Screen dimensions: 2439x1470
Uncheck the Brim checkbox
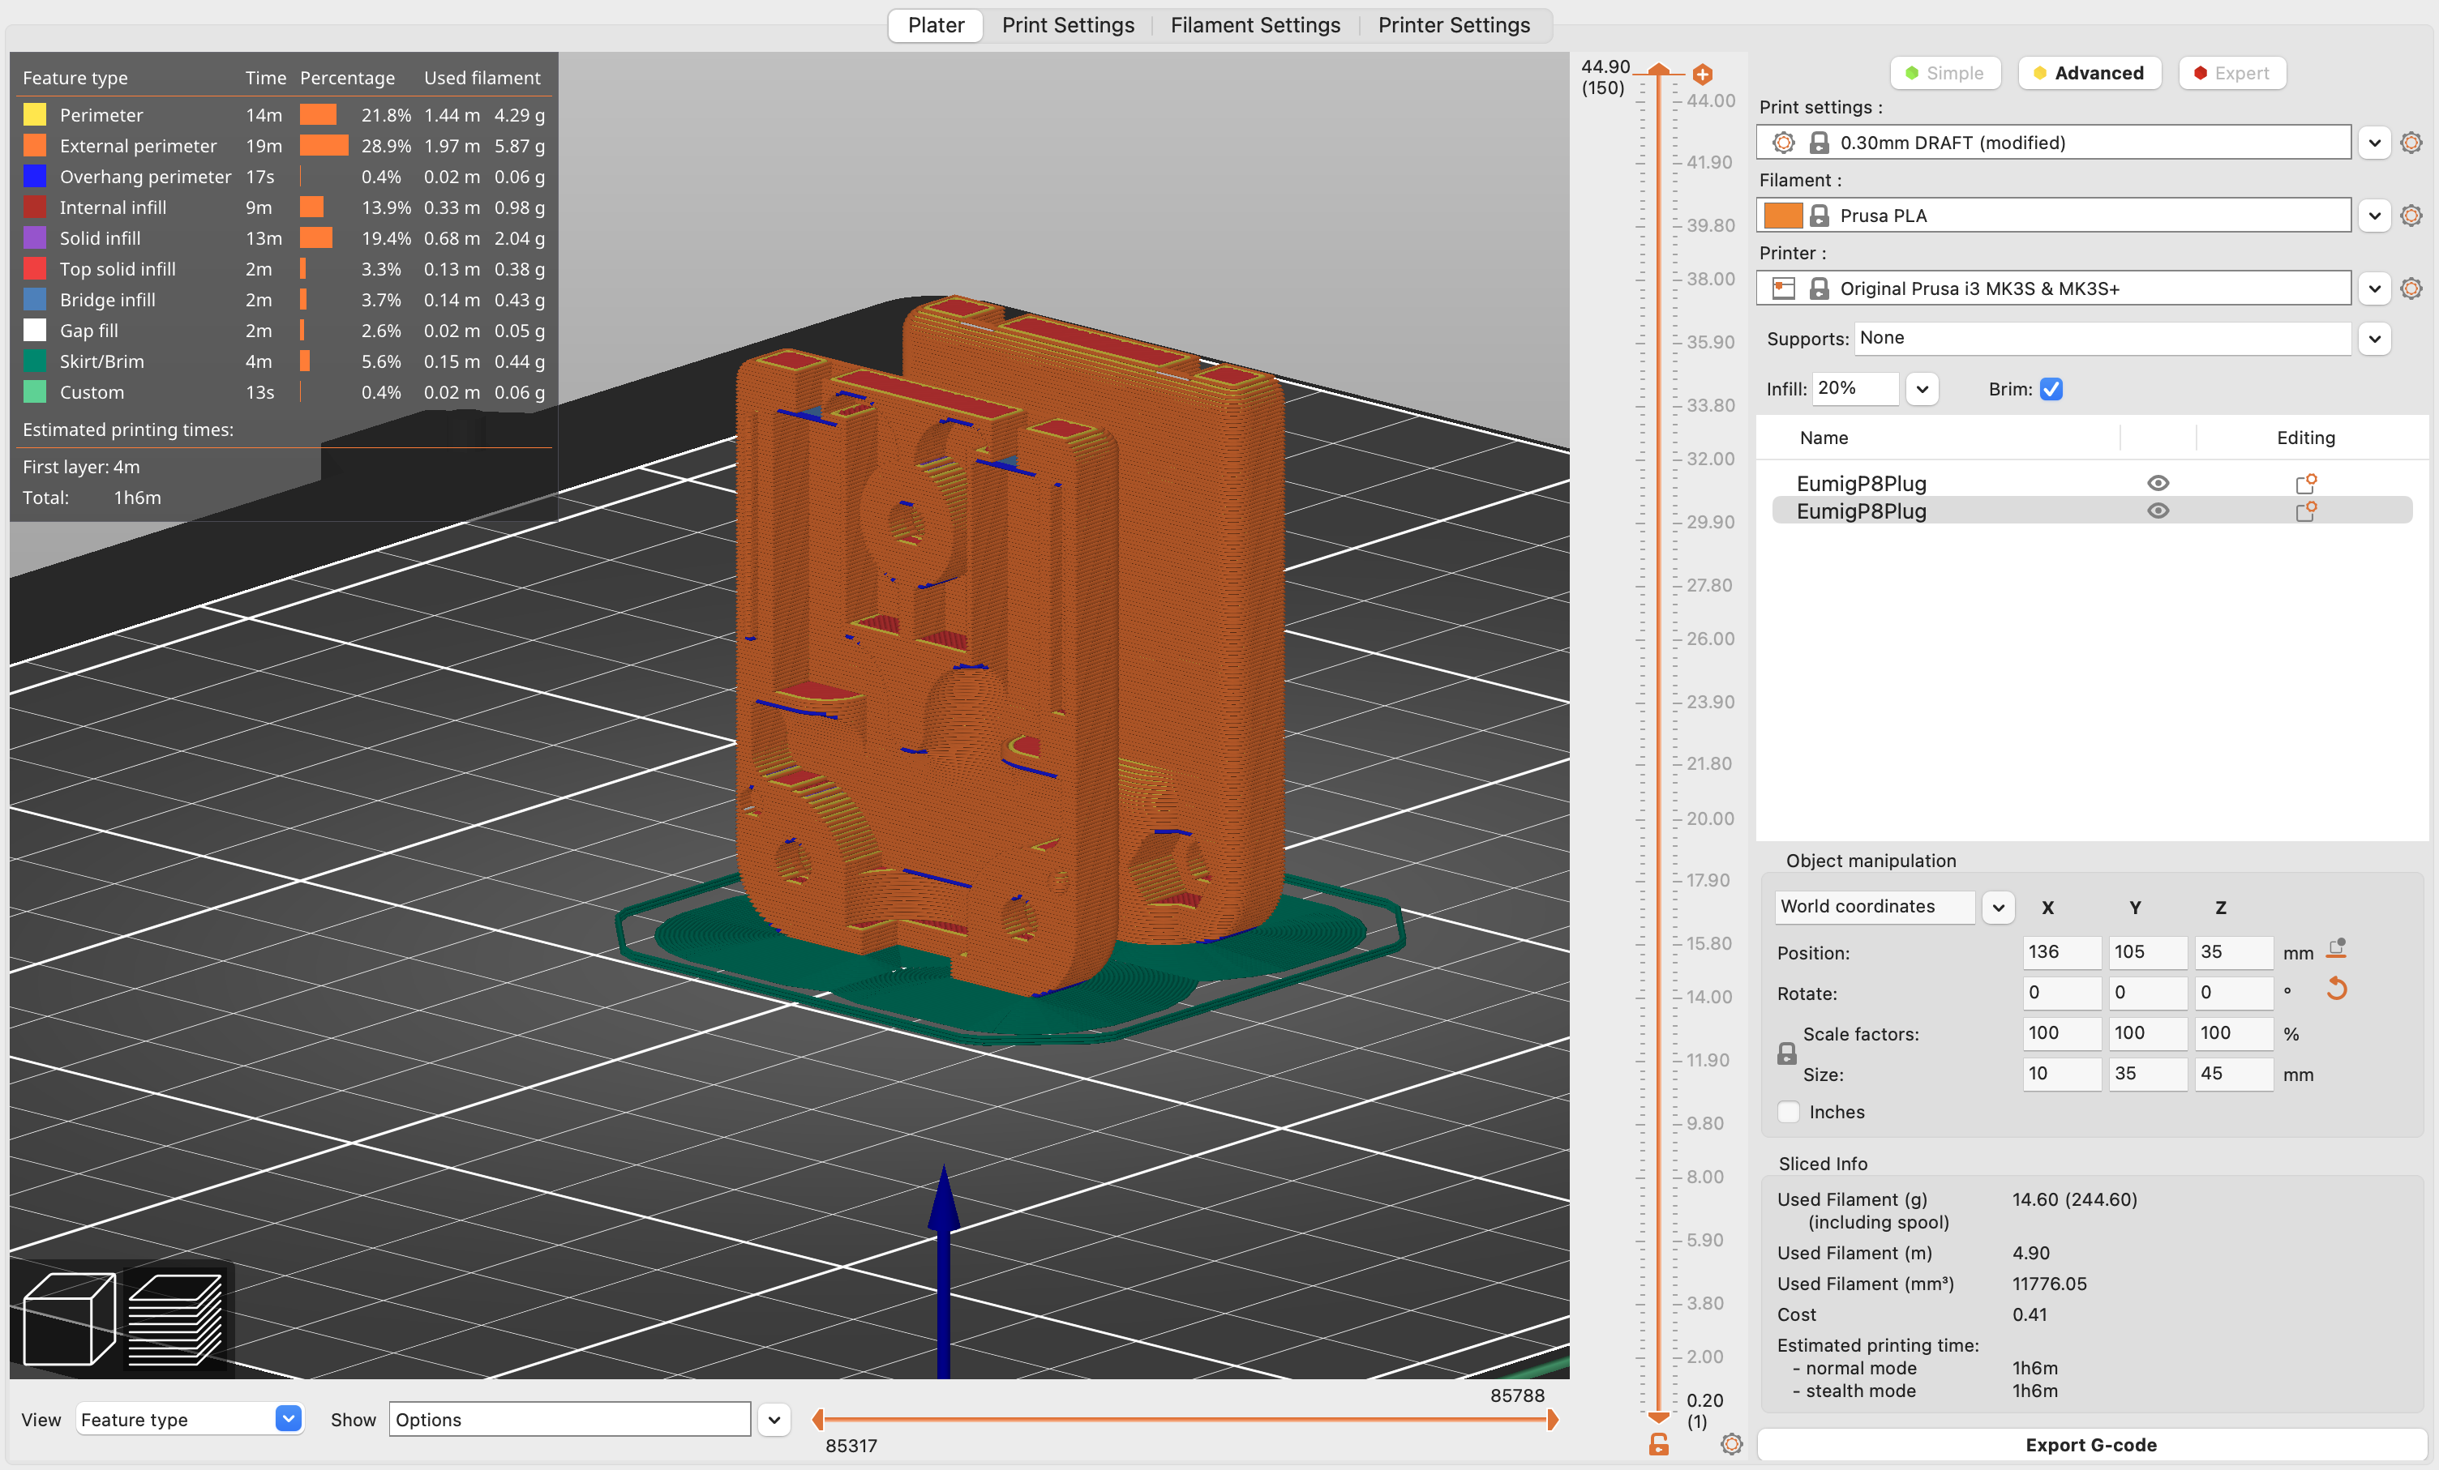(x=2051, y=389)
